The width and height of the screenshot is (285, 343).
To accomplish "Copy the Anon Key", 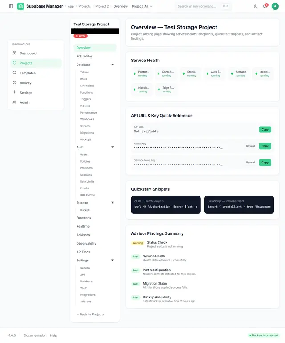I will [265, 146].
